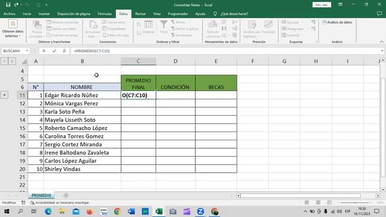386x217 pixels.
Task: Switch to Normal view icon
Action: [306, 203]
